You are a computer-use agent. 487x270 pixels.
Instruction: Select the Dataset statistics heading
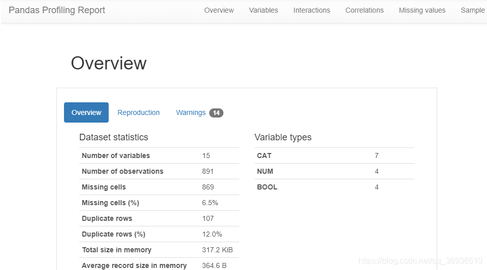[x=114, y=137]
